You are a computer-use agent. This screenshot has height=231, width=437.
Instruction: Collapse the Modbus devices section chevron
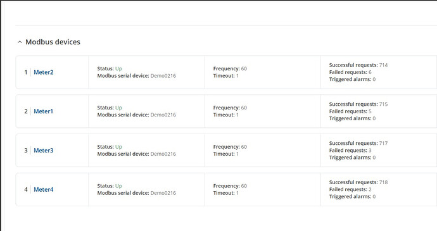pyautogui.click(x=20, y=42)
